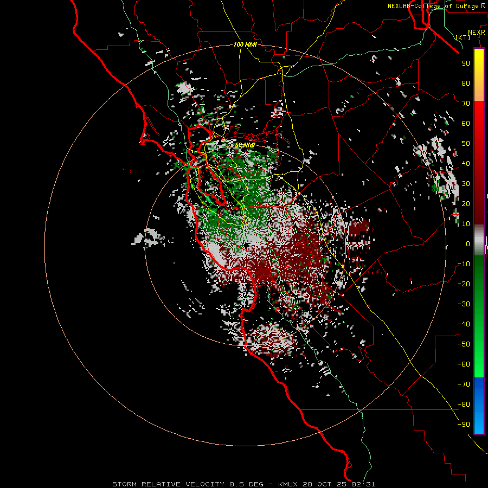The width and height of the screenshot is (488, 488).
Task: Click the -50 scale value
Action: click(x=464, y=344)
